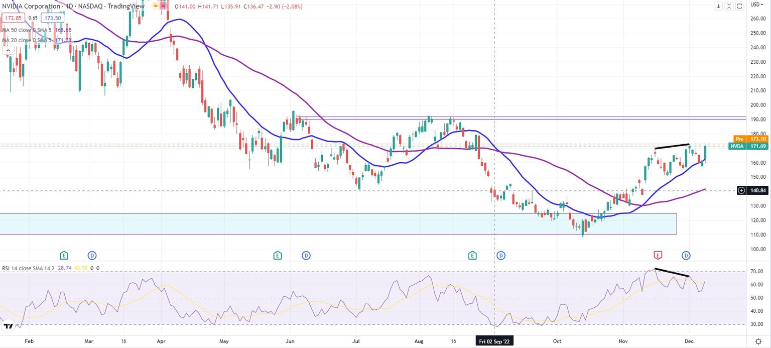Click the down-arrow button at chart top right
Viewport: 771px width, 348px height.
coord(718,6)
